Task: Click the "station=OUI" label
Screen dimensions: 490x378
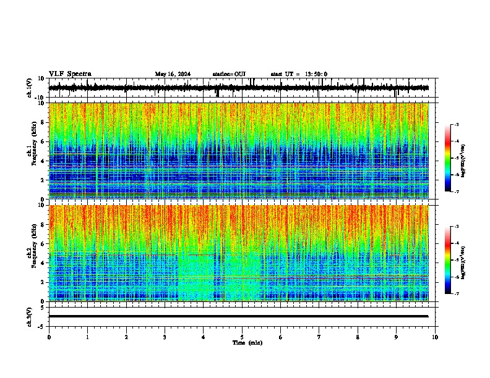Action: point(229,74)
